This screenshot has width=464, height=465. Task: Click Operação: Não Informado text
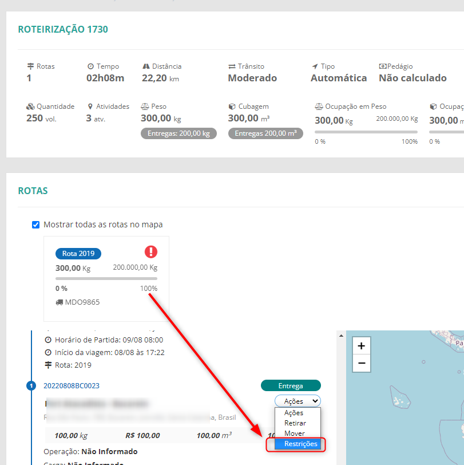tap(90, 451)
